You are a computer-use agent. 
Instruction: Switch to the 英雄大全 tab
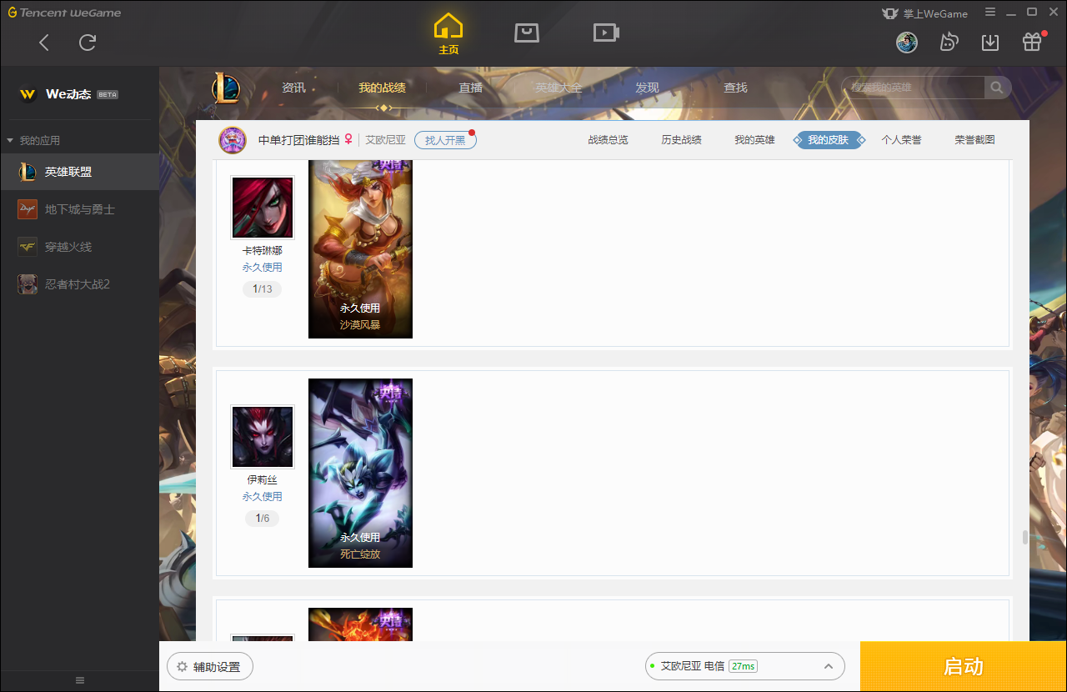pyautogui.click(x=559, y=88)
